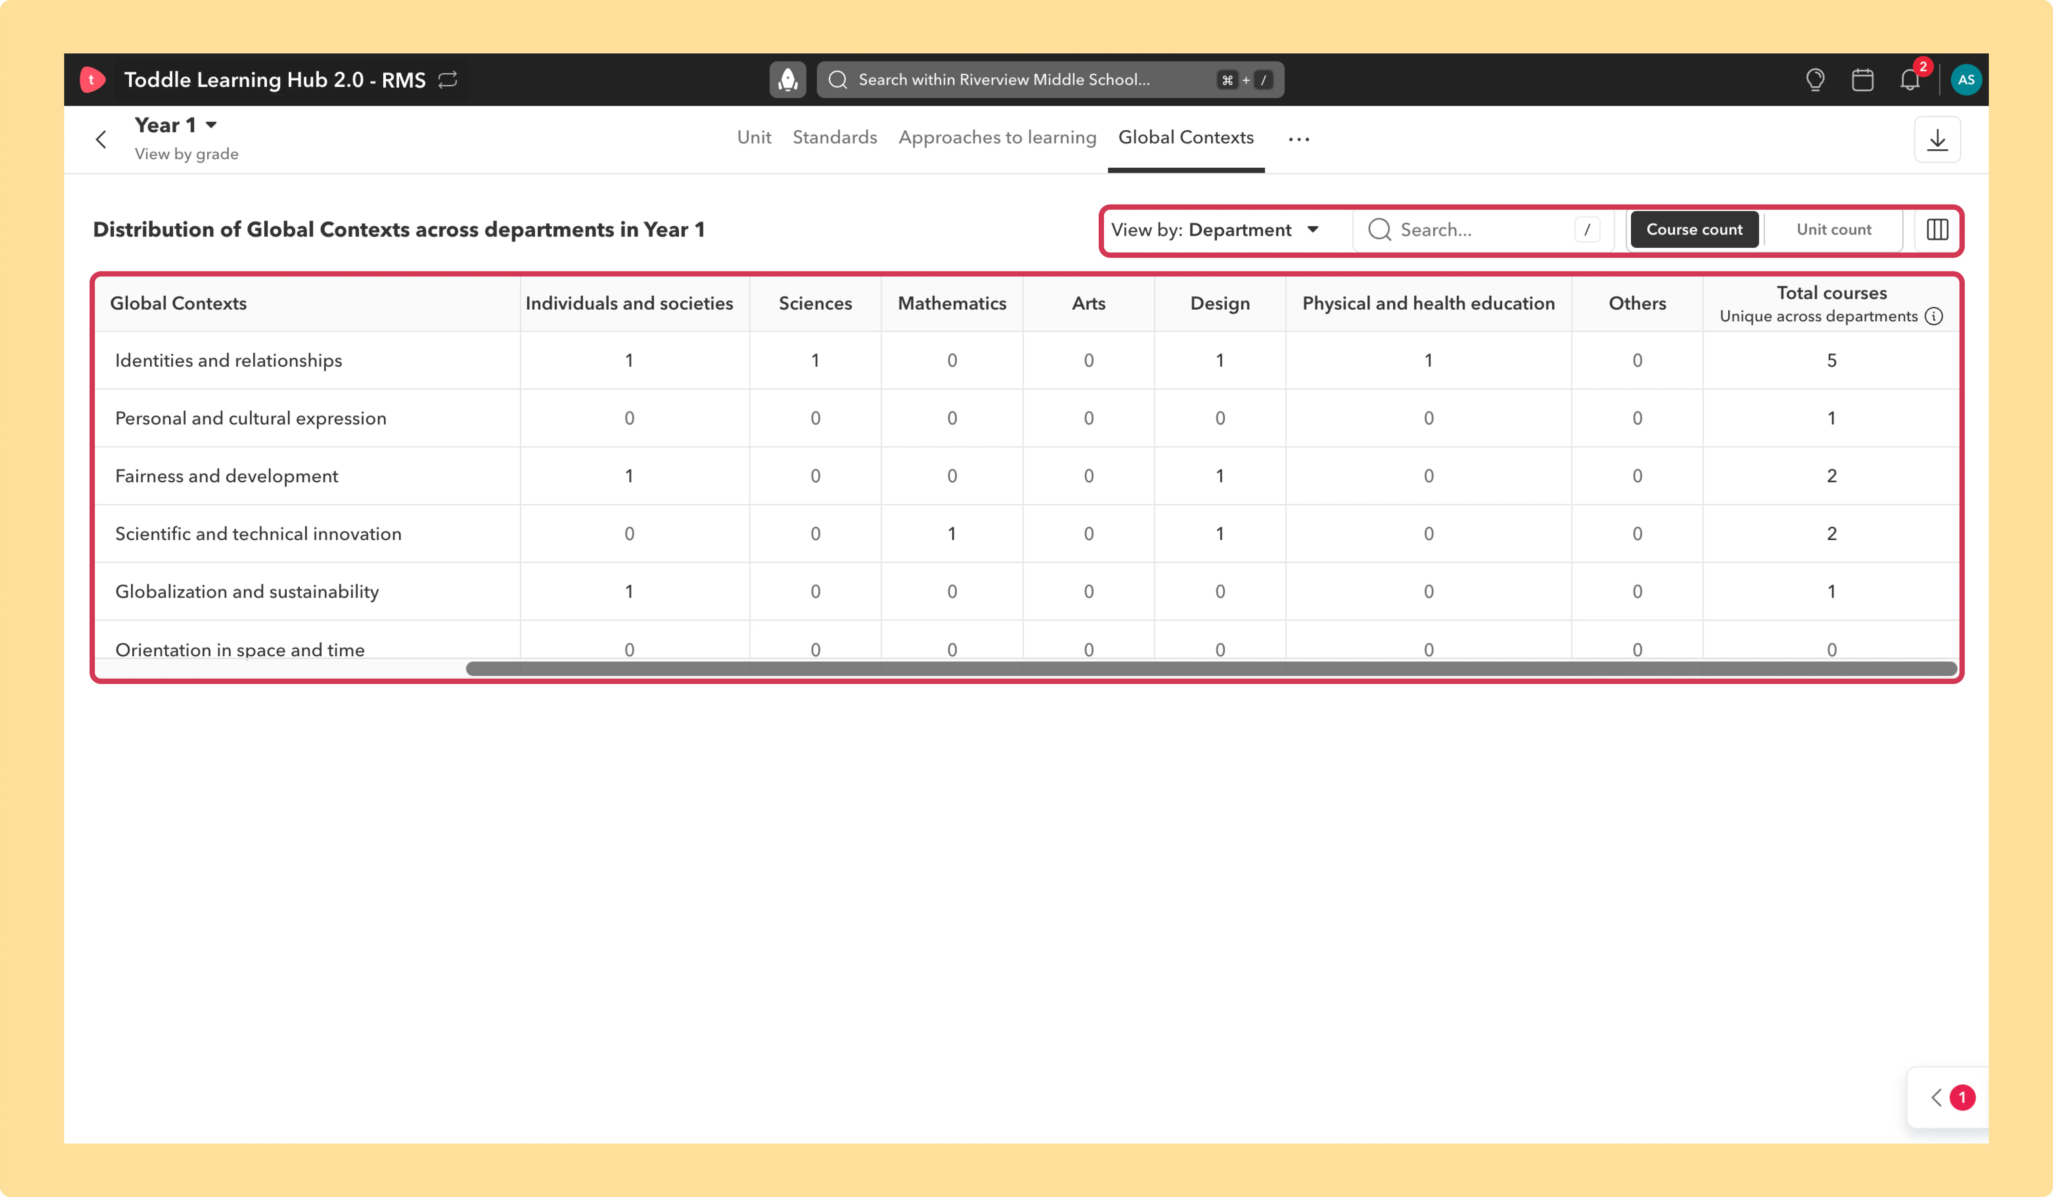Click Physical and health education header

[x=1428, y=304]
